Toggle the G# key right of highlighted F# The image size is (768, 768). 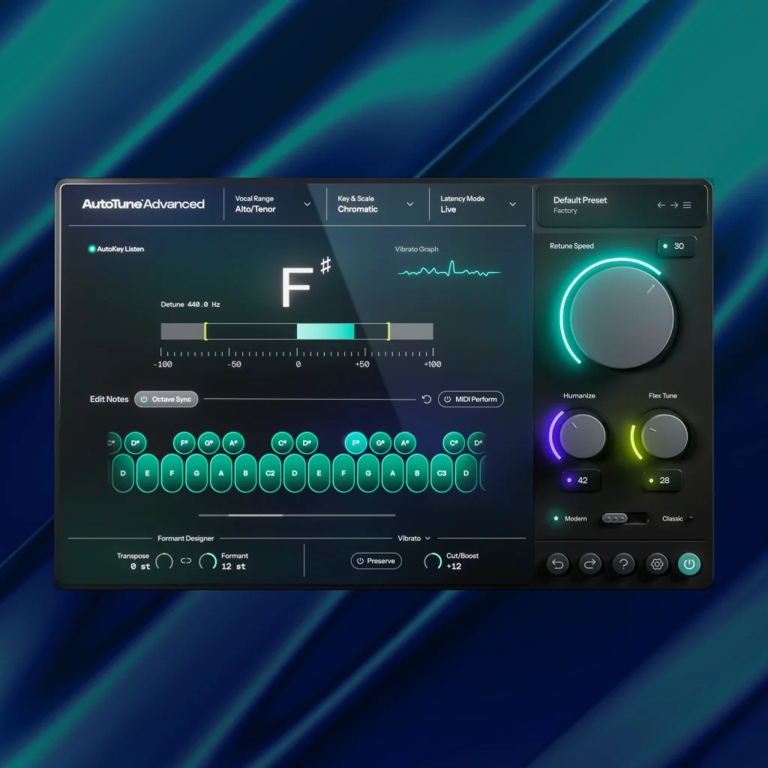[x=380, y=442]
